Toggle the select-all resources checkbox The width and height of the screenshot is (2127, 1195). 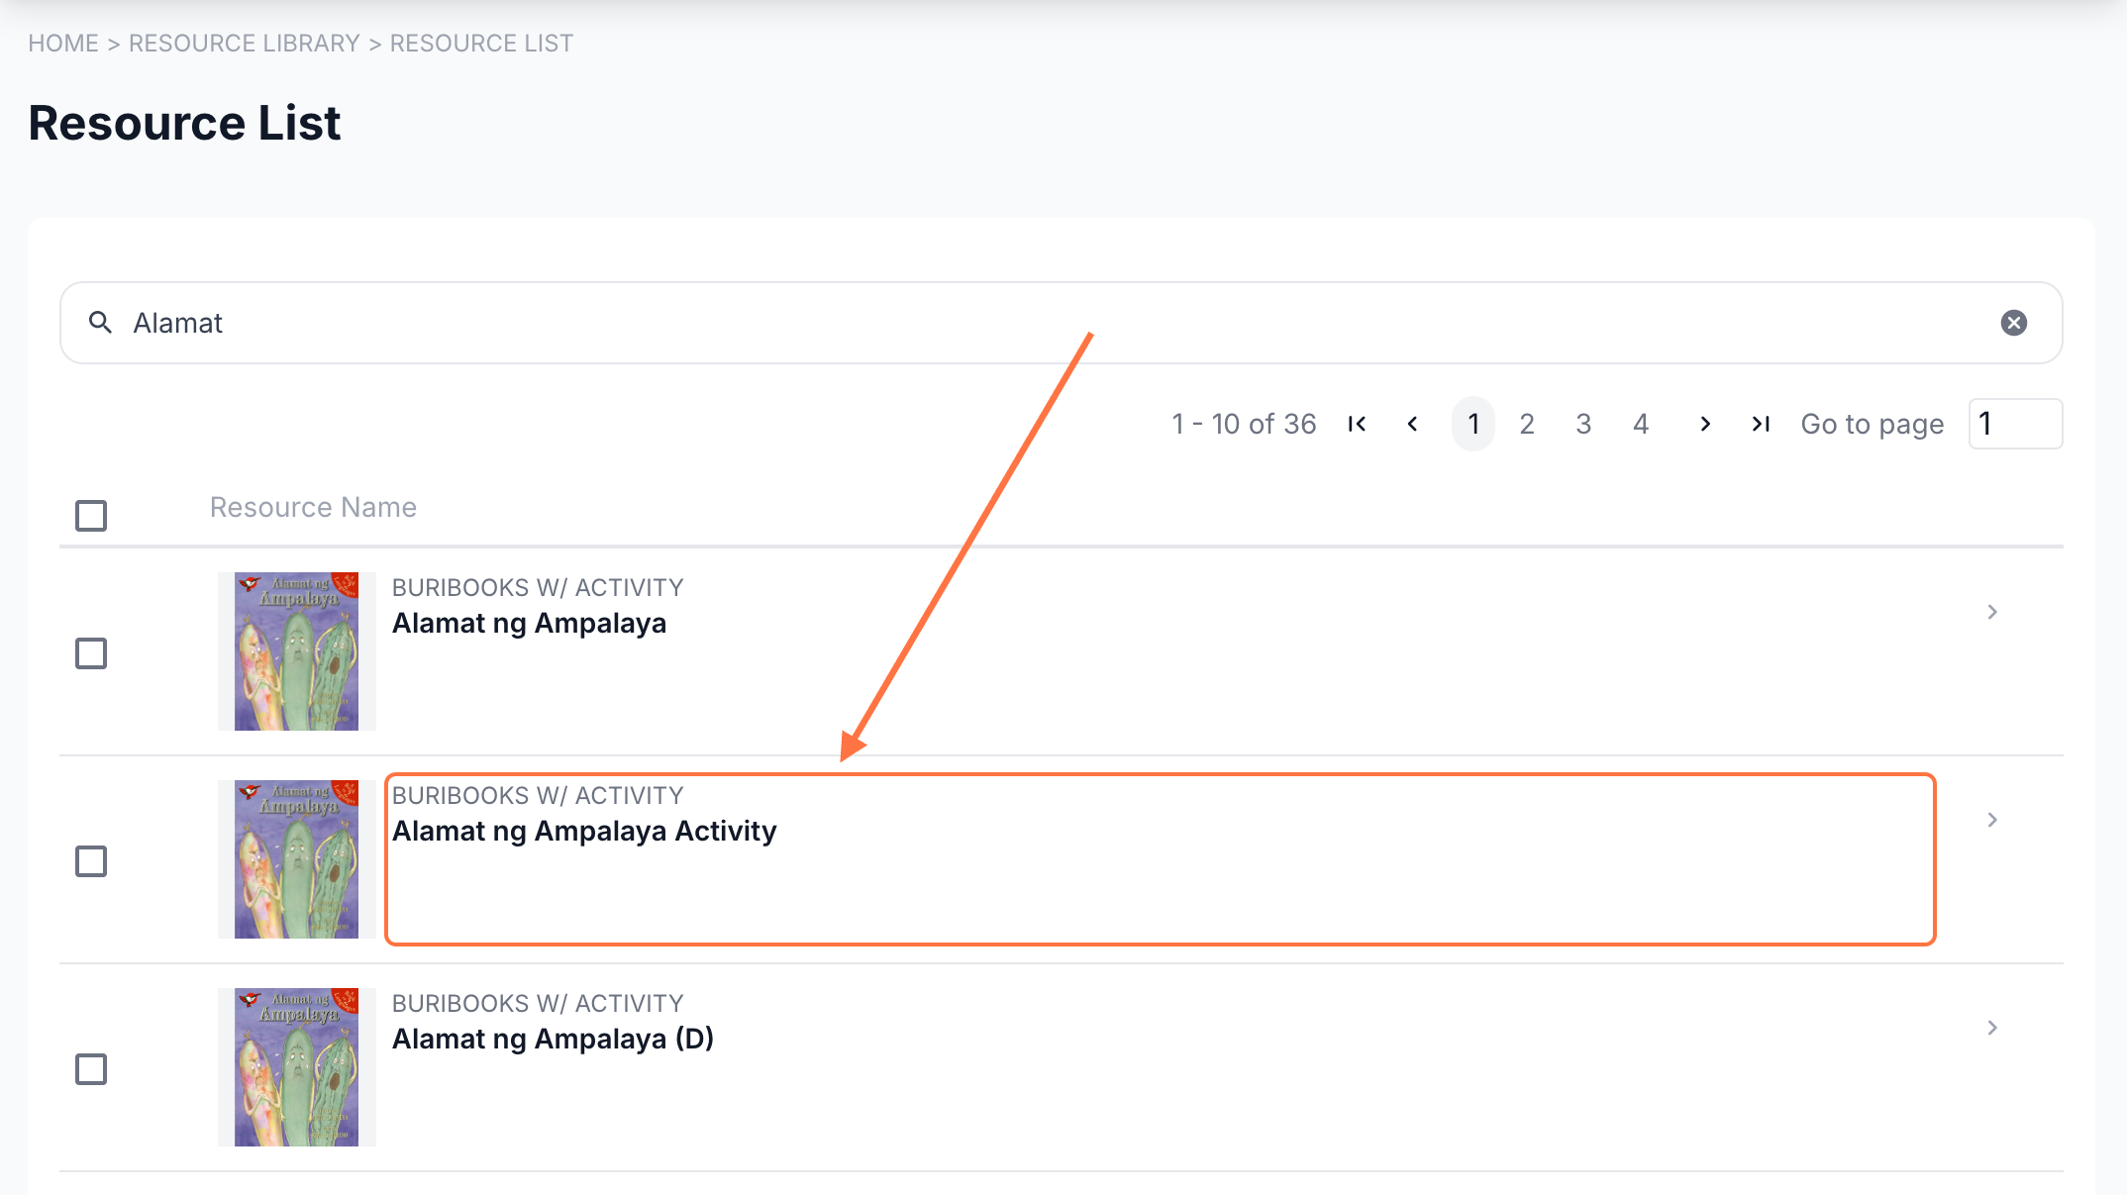91,515
